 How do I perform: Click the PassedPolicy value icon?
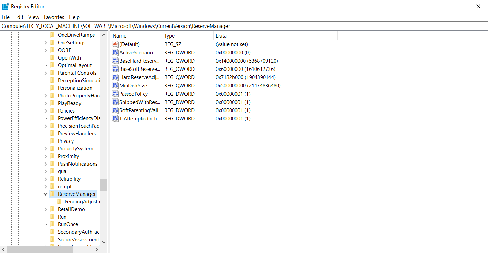click(115, 94)
